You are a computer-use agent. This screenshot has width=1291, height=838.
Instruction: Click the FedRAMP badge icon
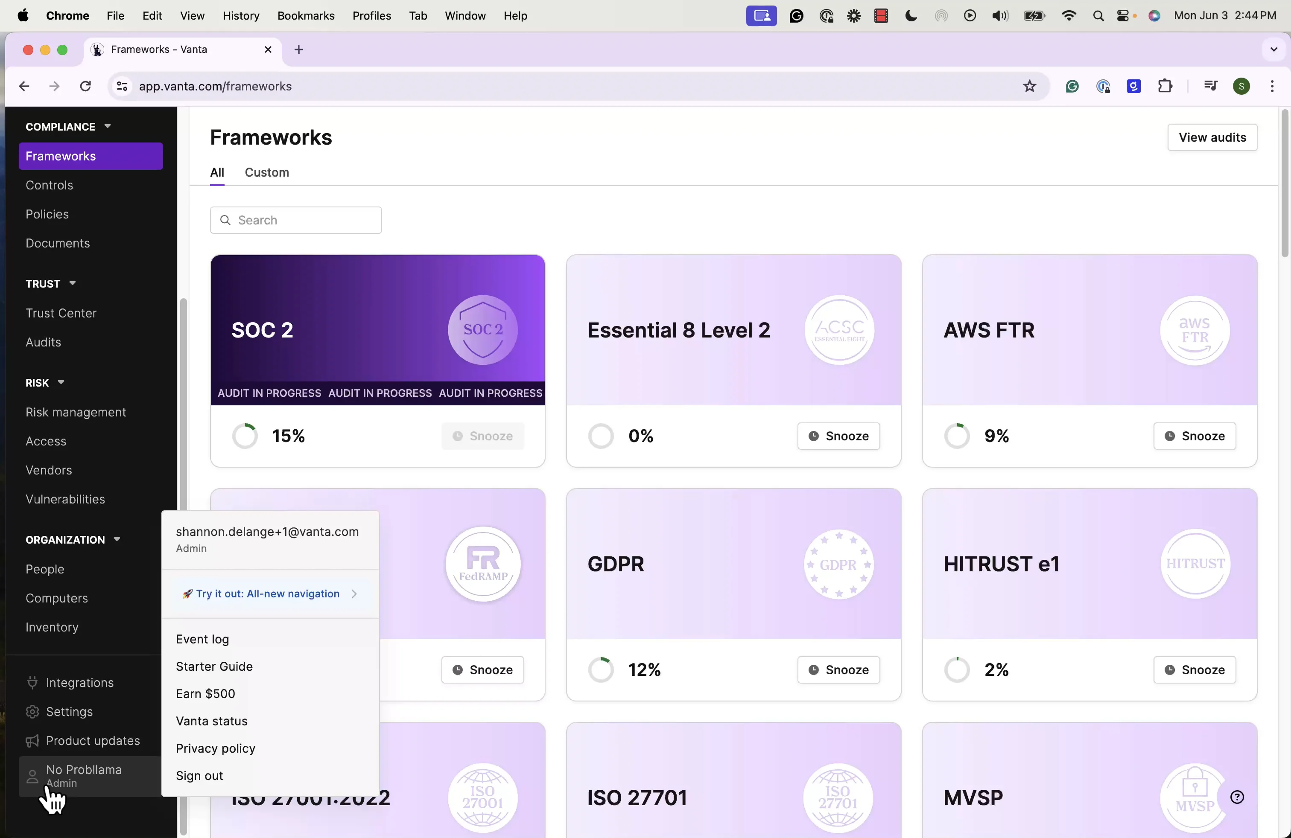coord(483,564)
